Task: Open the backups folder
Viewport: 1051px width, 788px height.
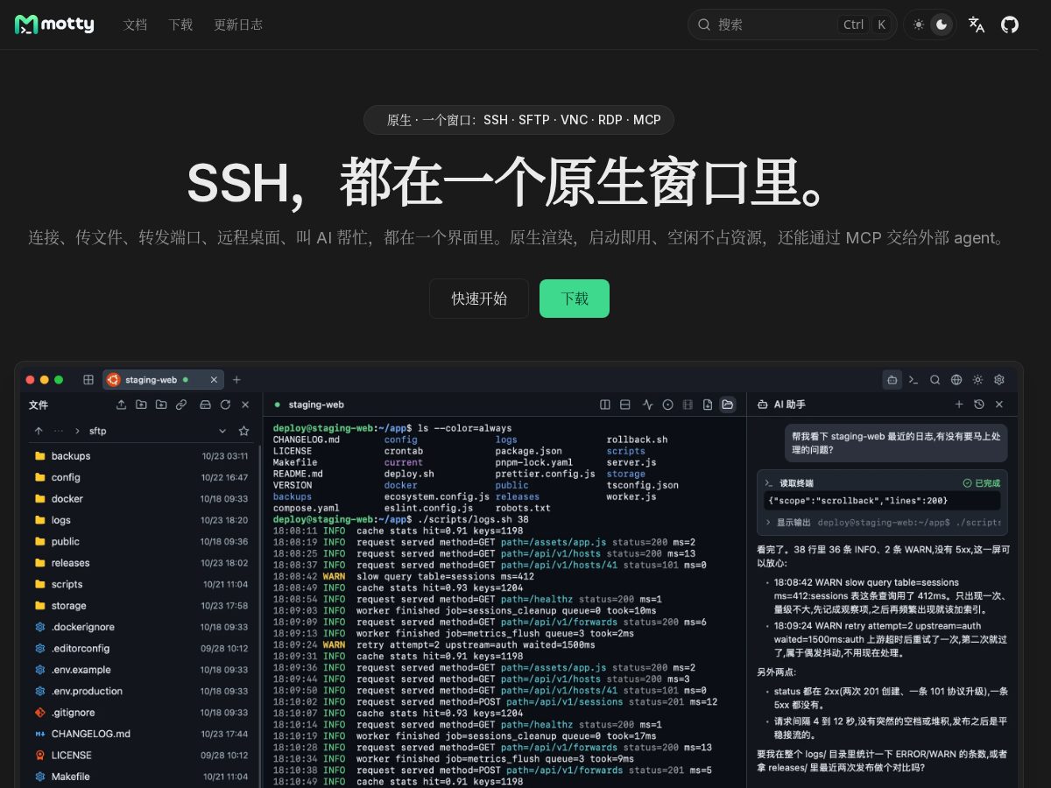Action: 141,456
